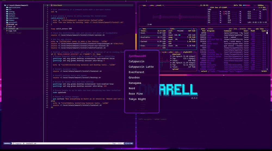Click the root disk Used 34% bar
This screenshot has height=151, width=272.
click(x=180, y=35)
